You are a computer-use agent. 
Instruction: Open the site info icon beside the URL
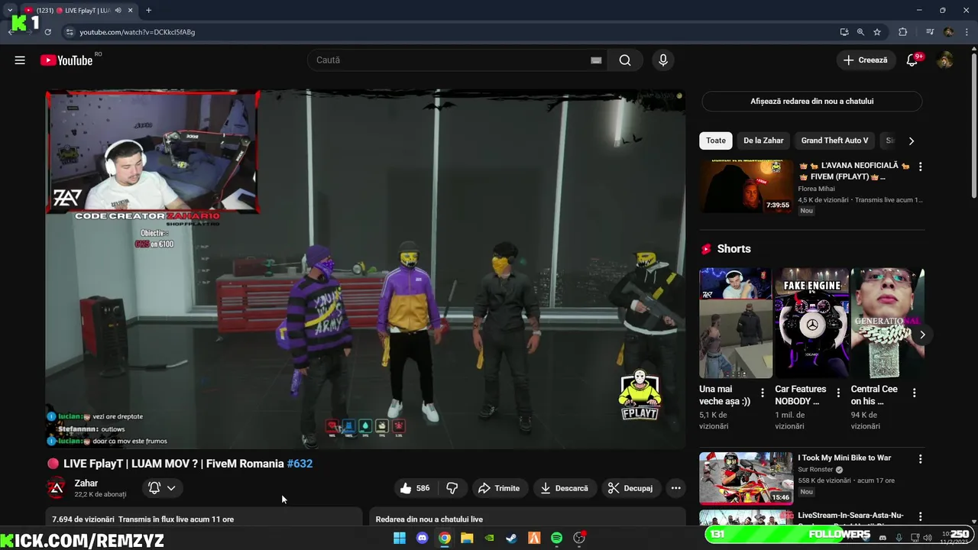pos(70,32)
